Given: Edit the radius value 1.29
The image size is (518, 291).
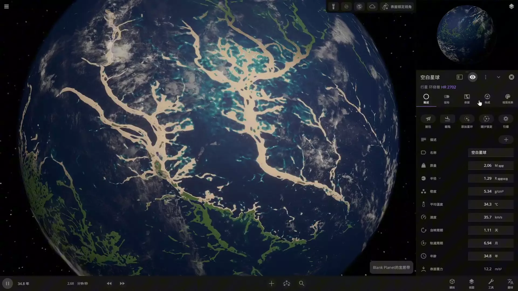Looking at the screenshot, I should (491, 178).
